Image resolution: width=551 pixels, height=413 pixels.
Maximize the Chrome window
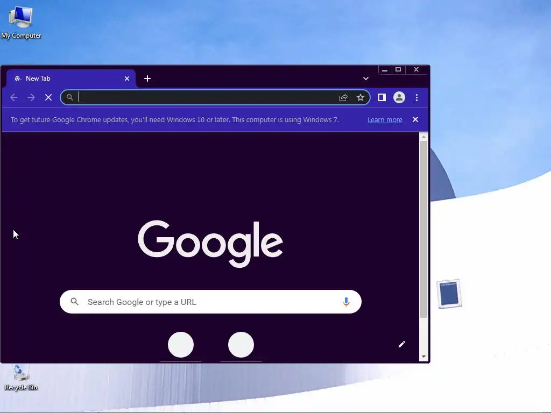(x=398, y=69)
